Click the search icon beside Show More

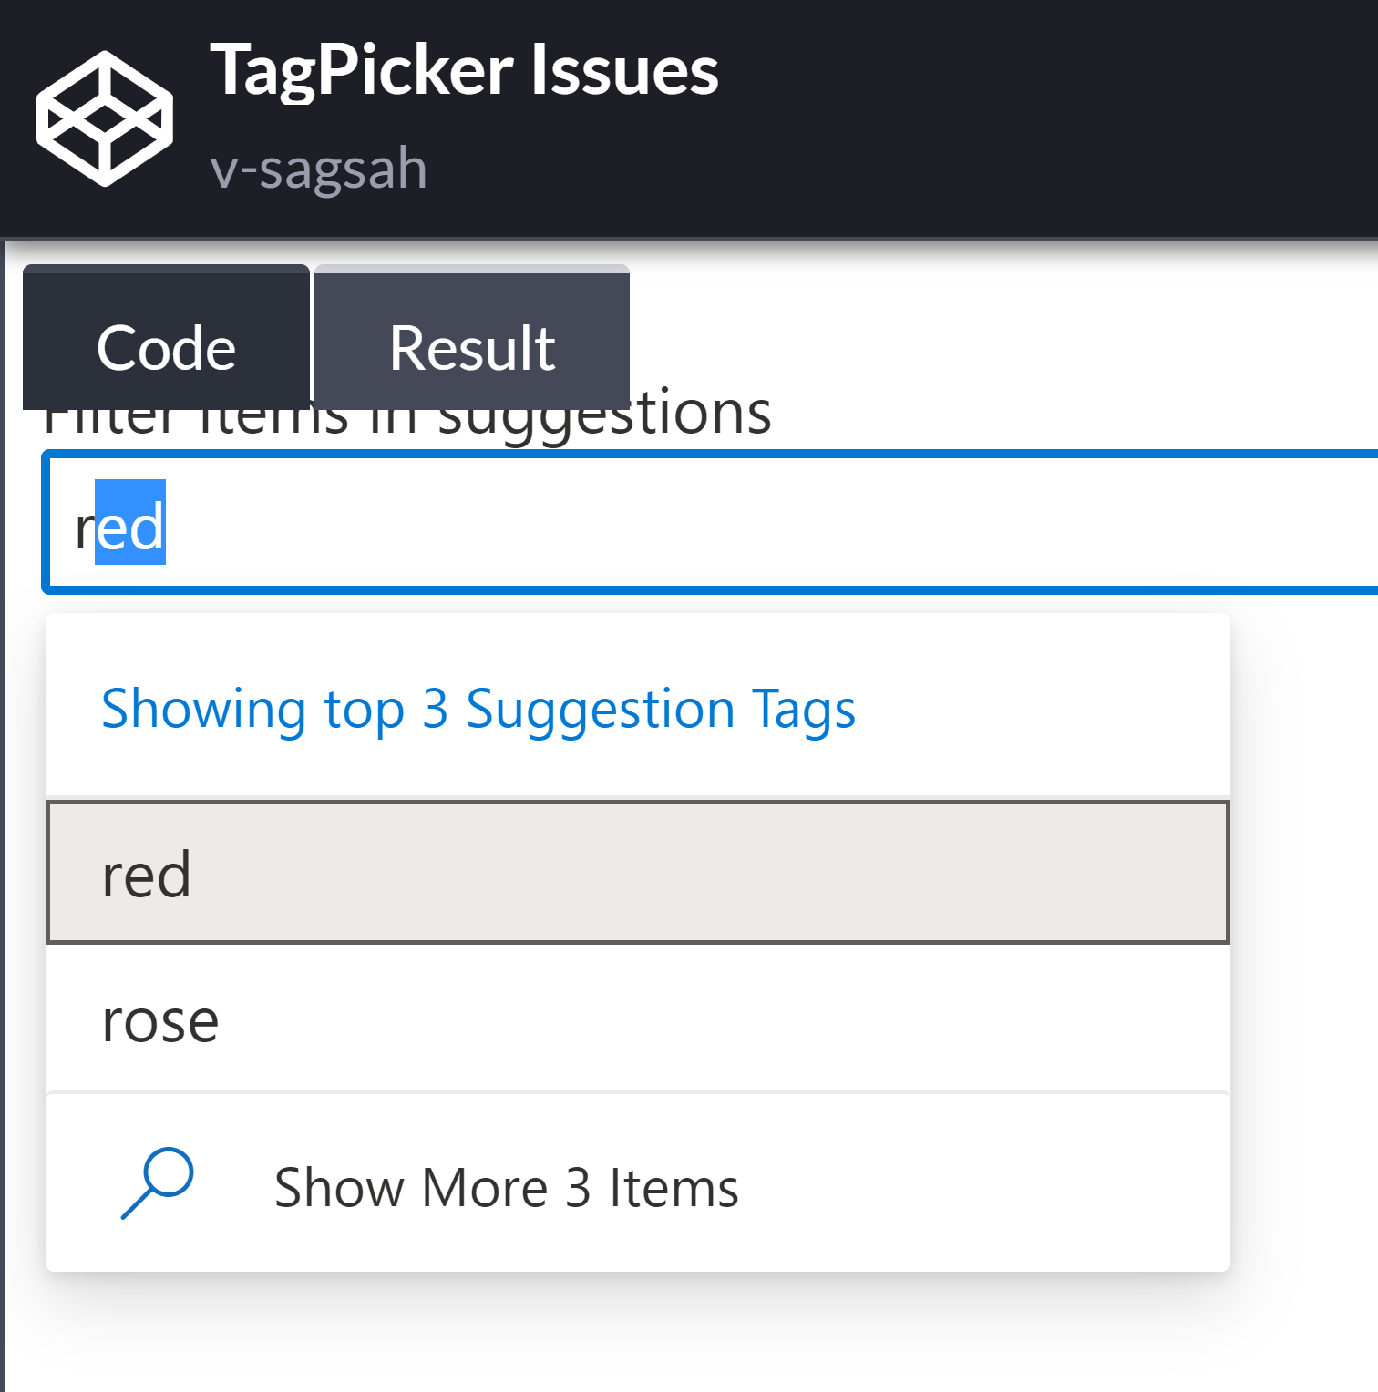coord(159,1184)
